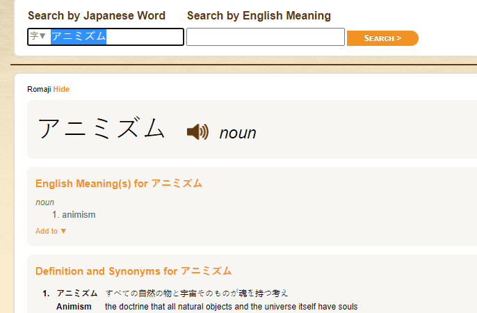Screen dimensions: 477x313
Task: Click the large アニミズム headword
Action: (x=102, y=130)
